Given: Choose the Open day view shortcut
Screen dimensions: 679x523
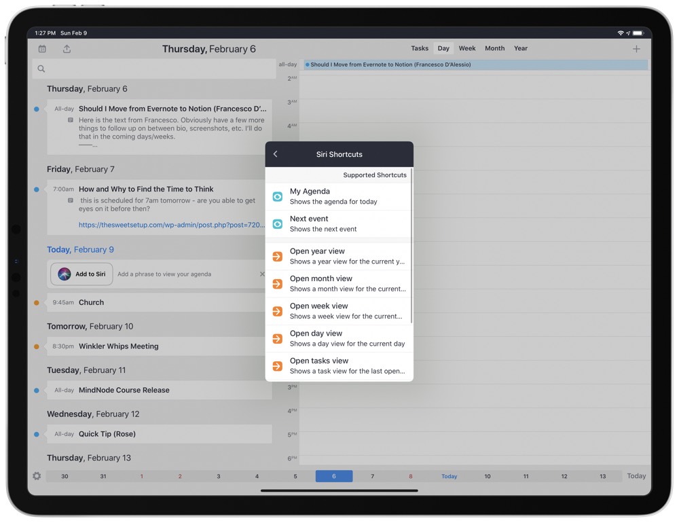Looking at the screenshot, I should coord(338,338).
